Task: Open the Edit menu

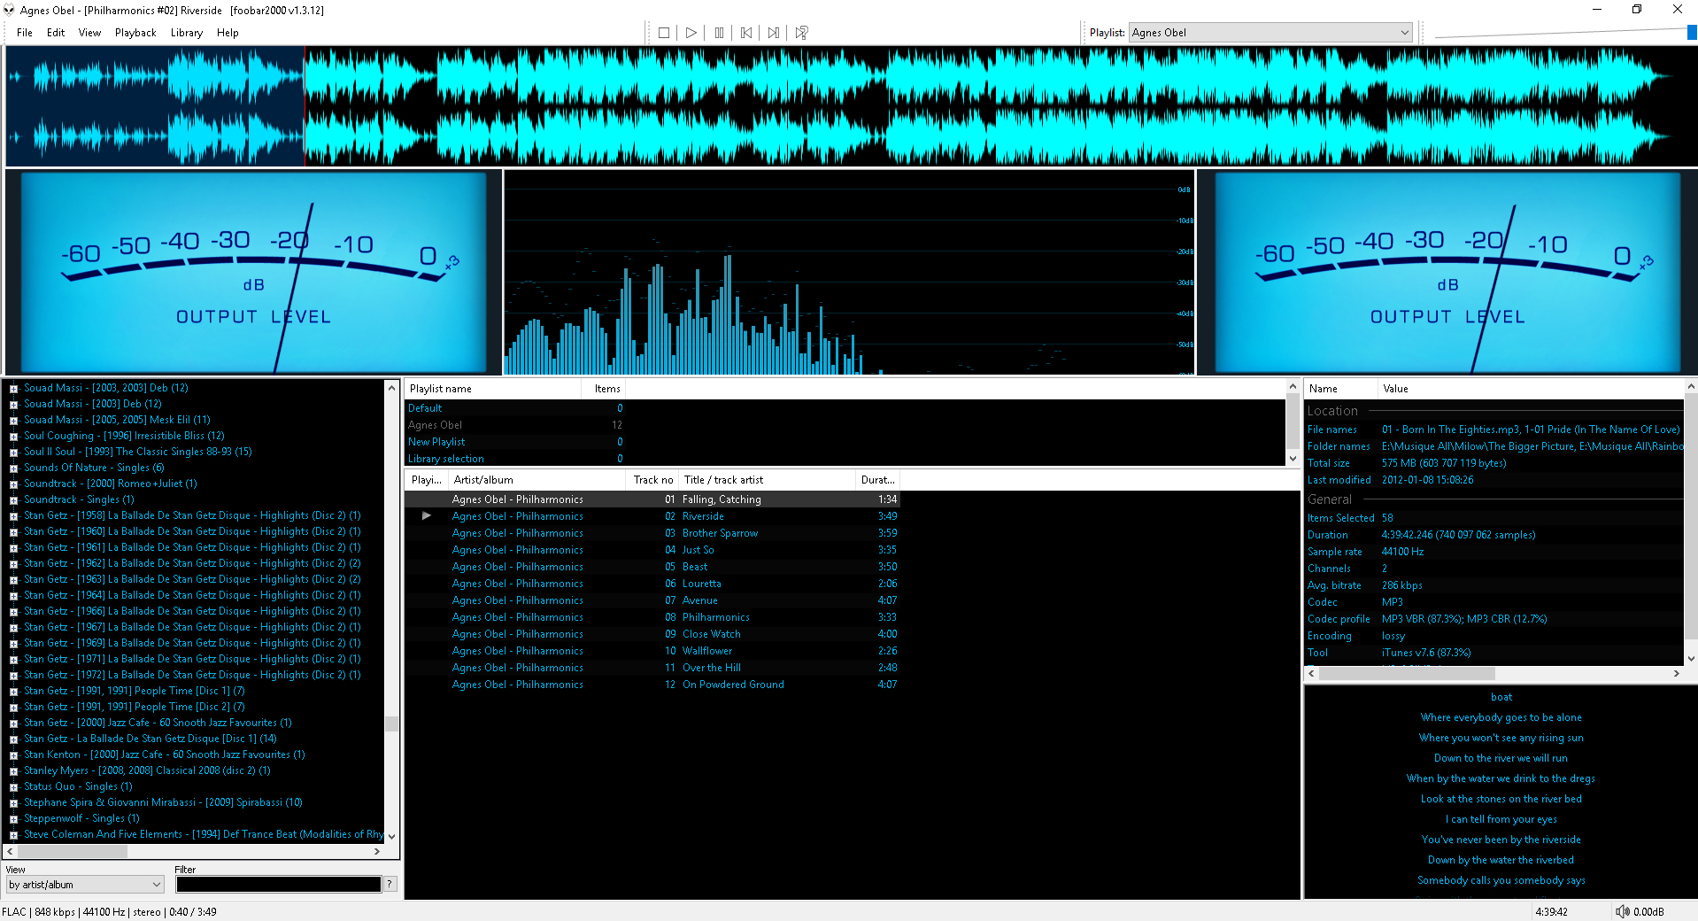Action: [56, 33]
